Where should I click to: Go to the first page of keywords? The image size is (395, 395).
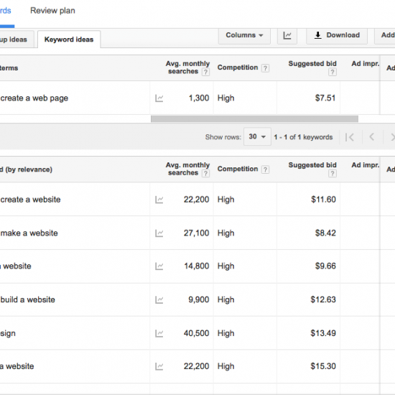point(350,137)
